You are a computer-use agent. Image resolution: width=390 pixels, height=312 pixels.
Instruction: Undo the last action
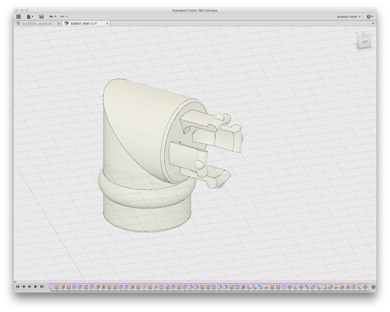[x=51, y=16]
